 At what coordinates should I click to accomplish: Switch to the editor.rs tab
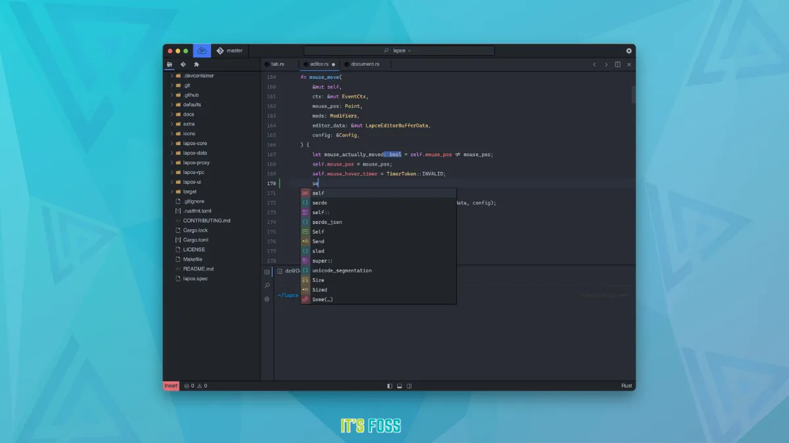(x=319, y=64)
